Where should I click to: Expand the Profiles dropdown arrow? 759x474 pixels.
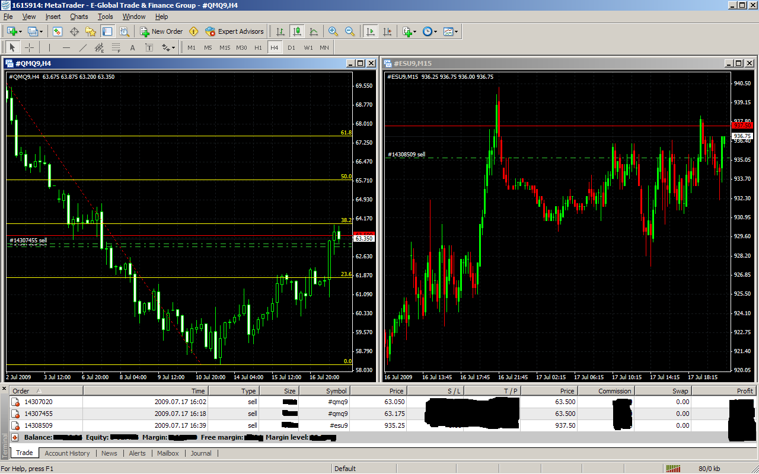tap(41, 31)
